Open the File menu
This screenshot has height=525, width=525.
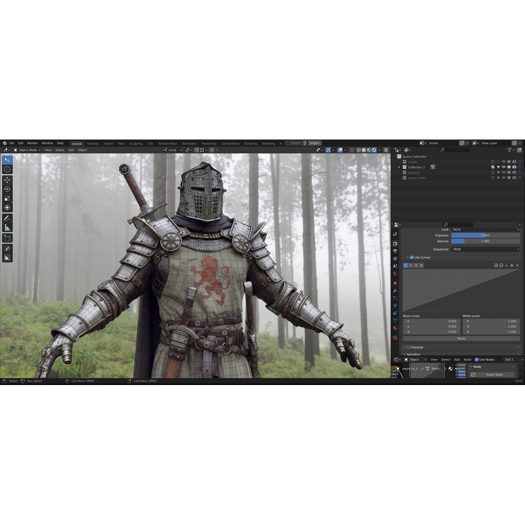point(12,143)
